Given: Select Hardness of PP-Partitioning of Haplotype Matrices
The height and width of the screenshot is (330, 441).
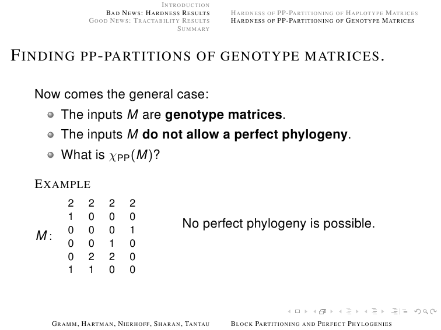Looking at the screenshot, I should (x=324, y=13).
